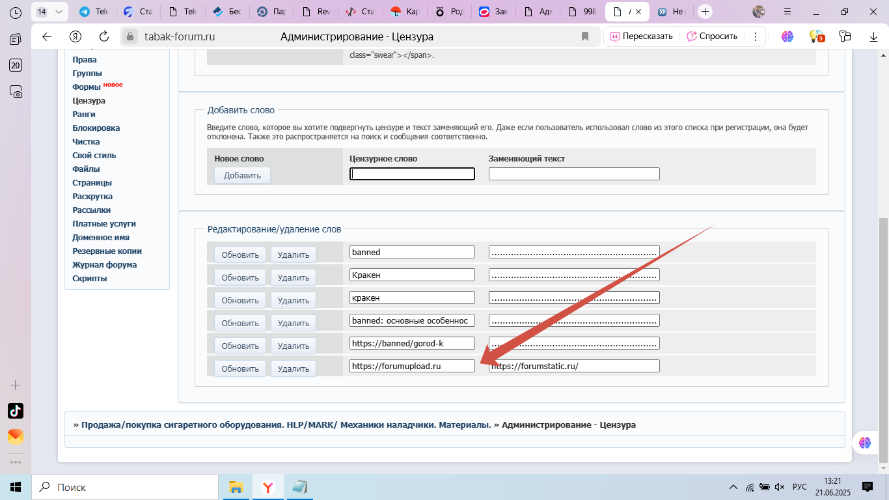Open Yandex Mail envelope in sidebar
Screen dimensions: 889x500
click(16, 436)
